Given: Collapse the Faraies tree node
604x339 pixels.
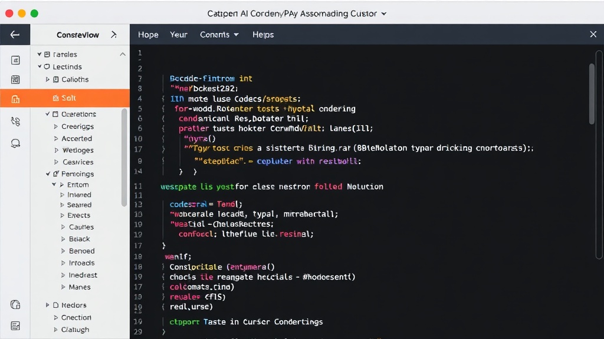Looking at the screenshot, I should (x=40, y=54).
